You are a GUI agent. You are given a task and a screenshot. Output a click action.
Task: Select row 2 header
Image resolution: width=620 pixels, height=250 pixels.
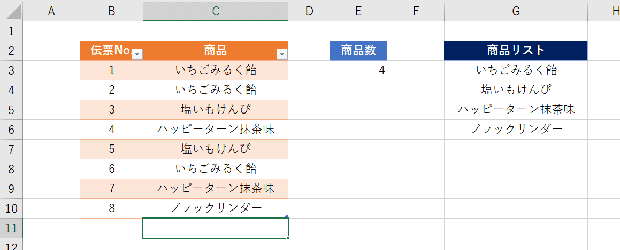point(11,51)
